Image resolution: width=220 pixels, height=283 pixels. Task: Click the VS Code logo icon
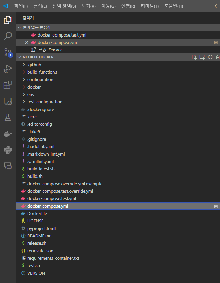(x=6, y=6)
